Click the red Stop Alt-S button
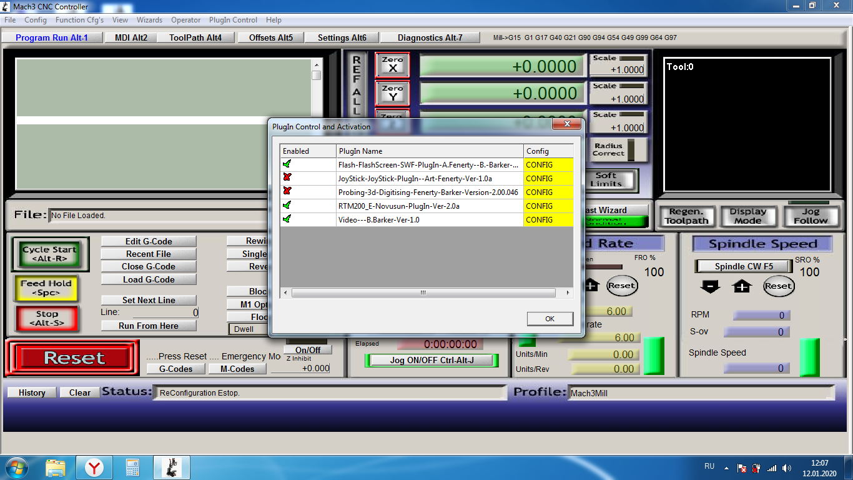This screenshot has width=853, height=480. [x=47, y=319]
